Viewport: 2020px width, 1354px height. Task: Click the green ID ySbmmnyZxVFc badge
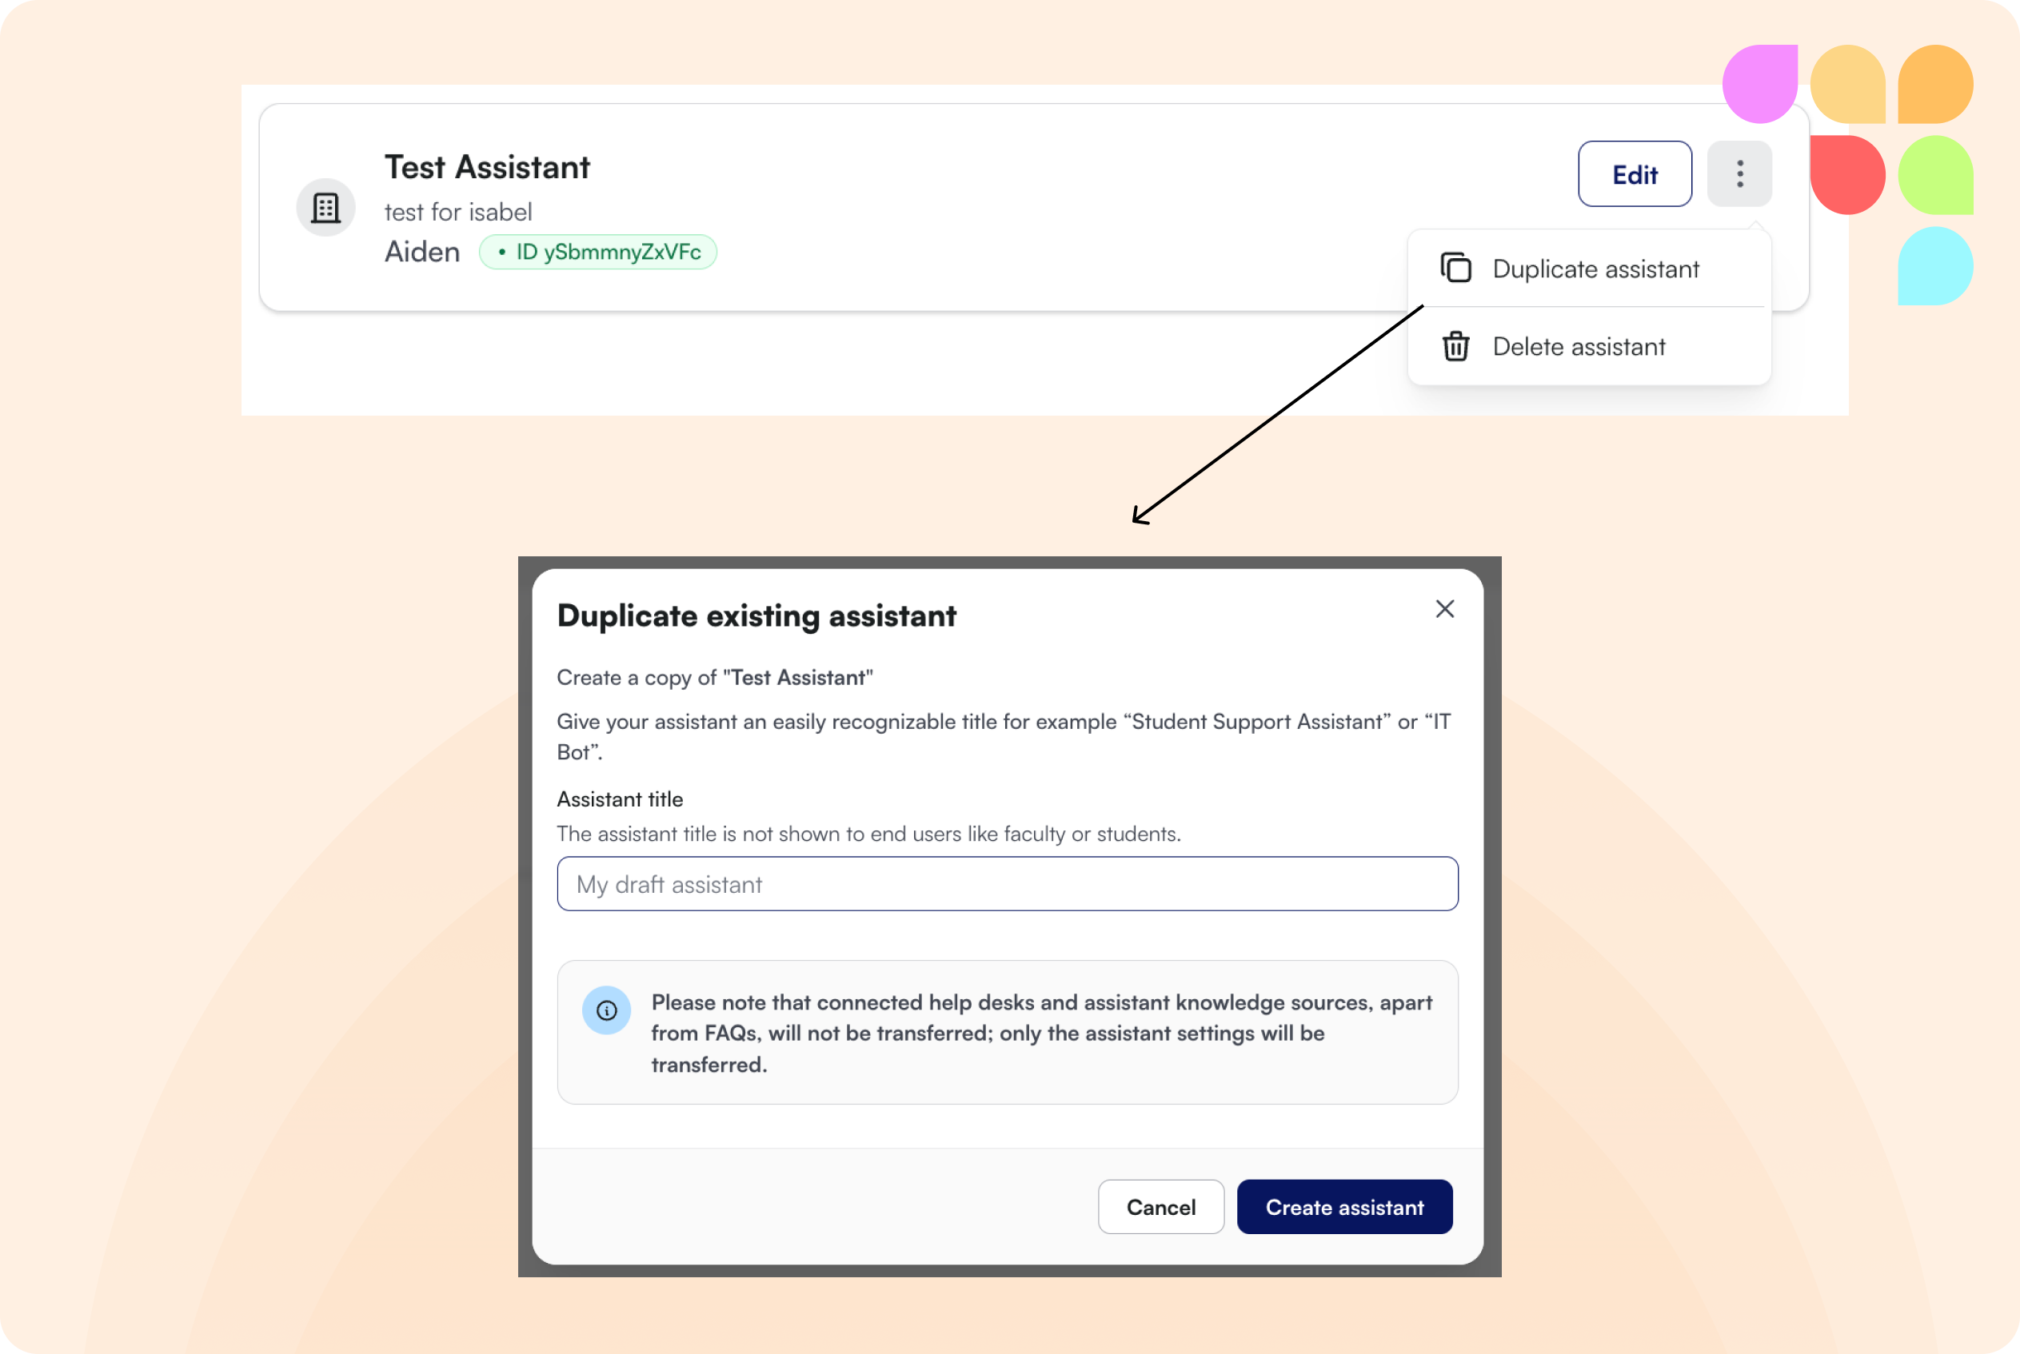tap(598, 252)
